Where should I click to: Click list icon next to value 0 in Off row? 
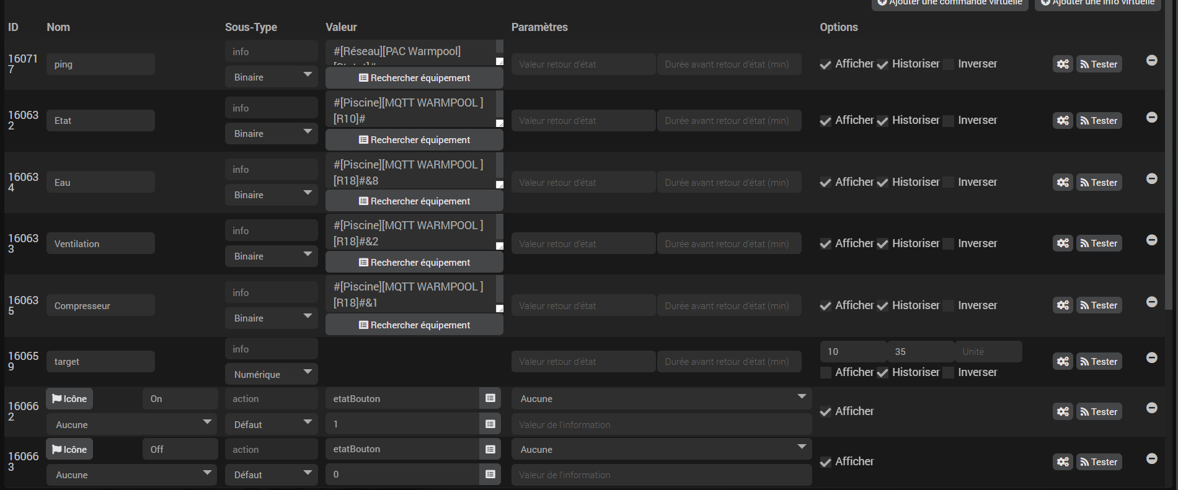[x=490, y=475]
